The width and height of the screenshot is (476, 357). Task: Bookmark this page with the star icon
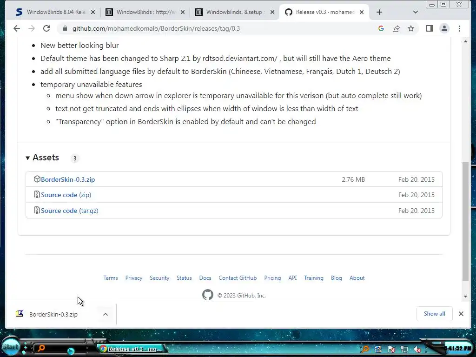point(411,28)
